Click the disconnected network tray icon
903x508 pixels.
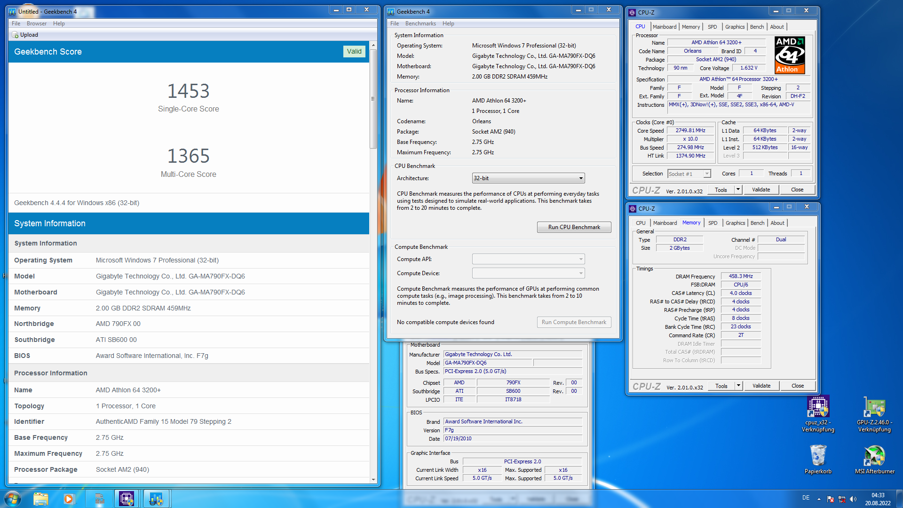click(842, 499)
